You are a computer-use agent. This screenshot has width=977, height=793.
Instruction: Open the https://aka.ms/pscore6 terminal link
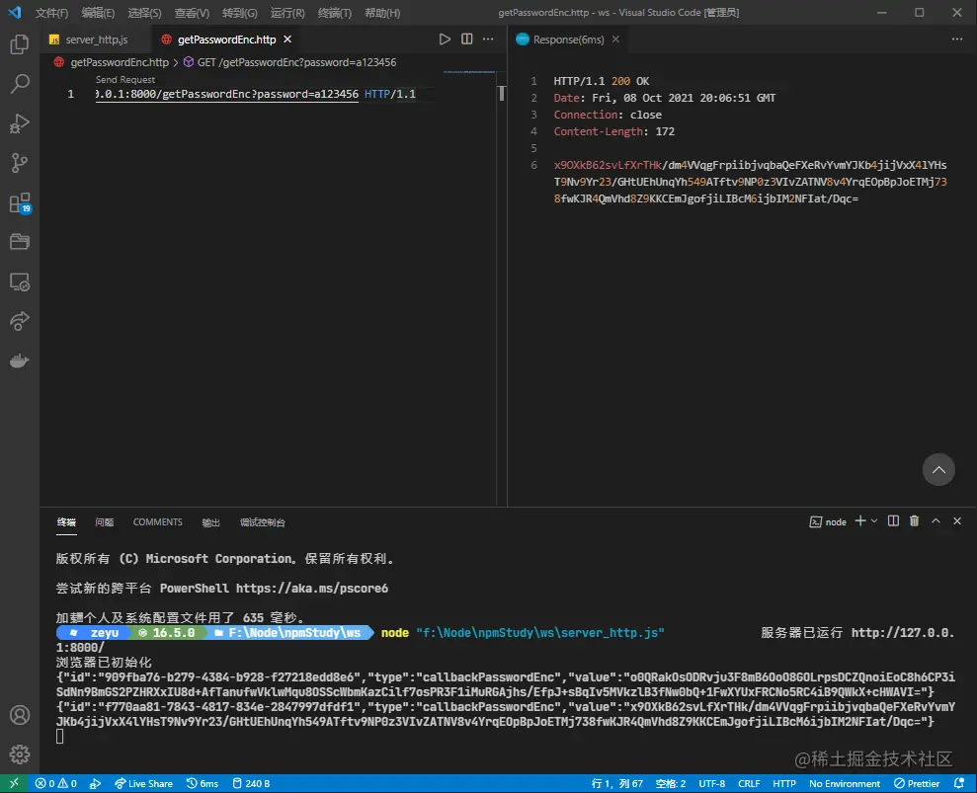pyautogui.click(x=311, y=588)
